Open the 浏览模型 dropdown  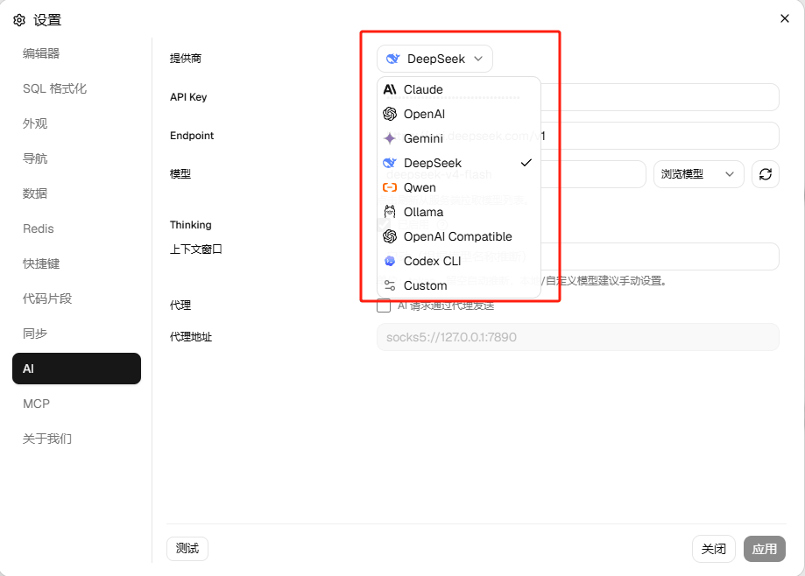(x=698, y=174)
